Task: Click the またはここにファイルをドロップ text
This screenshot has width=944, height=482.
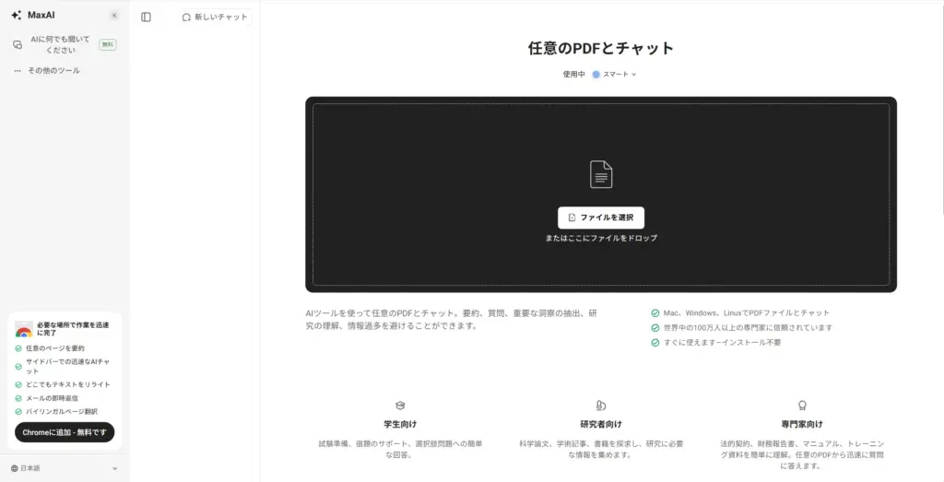Action: [601, 239]
